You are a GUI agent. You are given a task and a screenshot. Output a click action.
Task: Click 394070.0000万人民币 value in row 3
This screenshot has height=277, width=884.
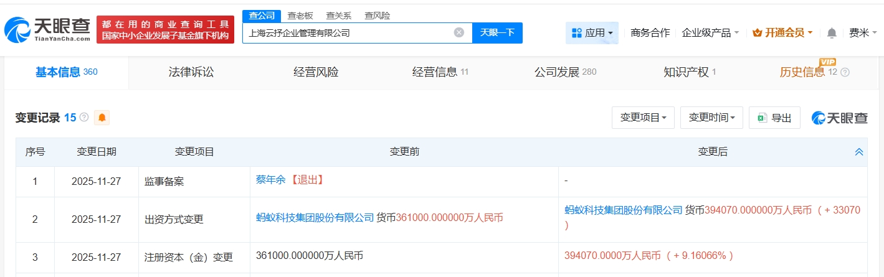[614, 256]
